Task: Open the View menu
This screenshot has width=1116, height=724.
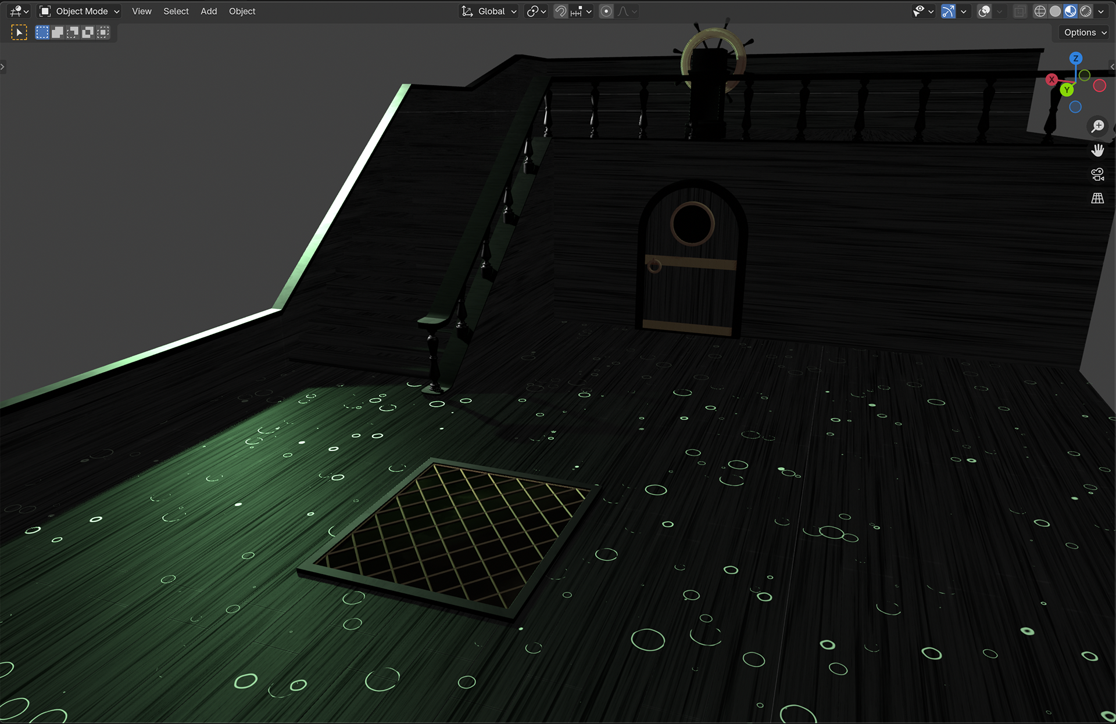Action: pyautogui.click(x=141, y=11)
